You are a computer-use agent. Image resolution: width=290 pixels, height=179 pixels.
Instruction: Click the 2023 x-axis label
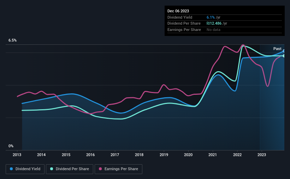pos(262,155)
